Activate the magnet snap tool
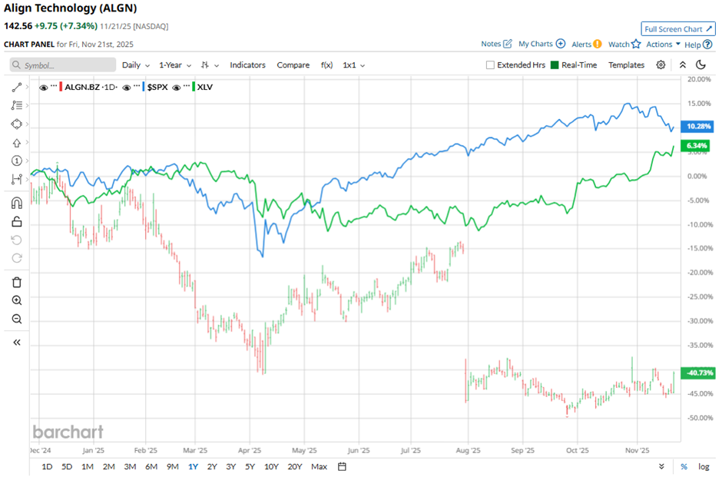The image size is (722, 477). point(17,204)
